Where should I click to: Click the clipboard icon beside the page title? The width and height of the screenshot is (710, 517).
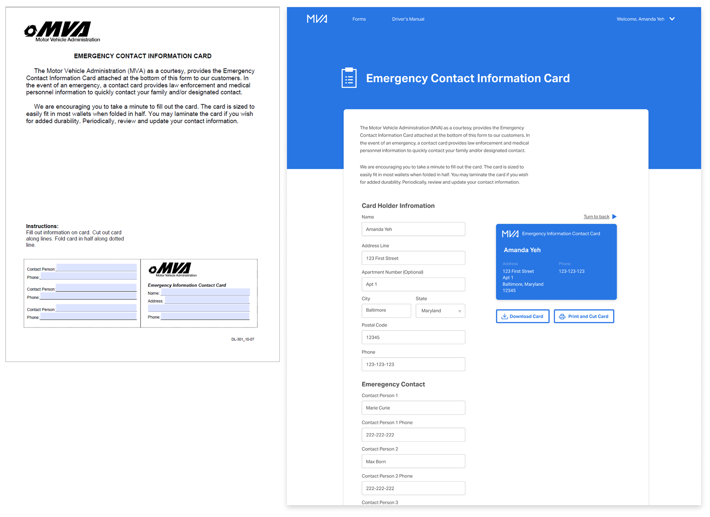tap(349, 78)
